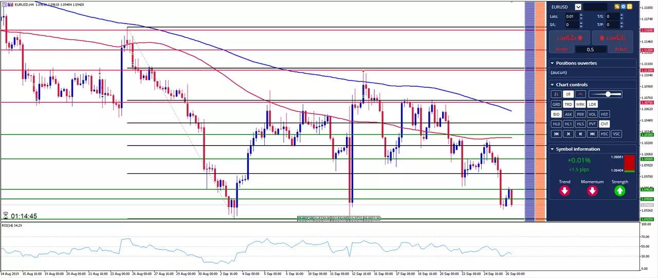Viewport: 658px width, 278px height.
Task: Click the 0.5 spread value box
Action: pyautogui.click(x=591, y=49)
